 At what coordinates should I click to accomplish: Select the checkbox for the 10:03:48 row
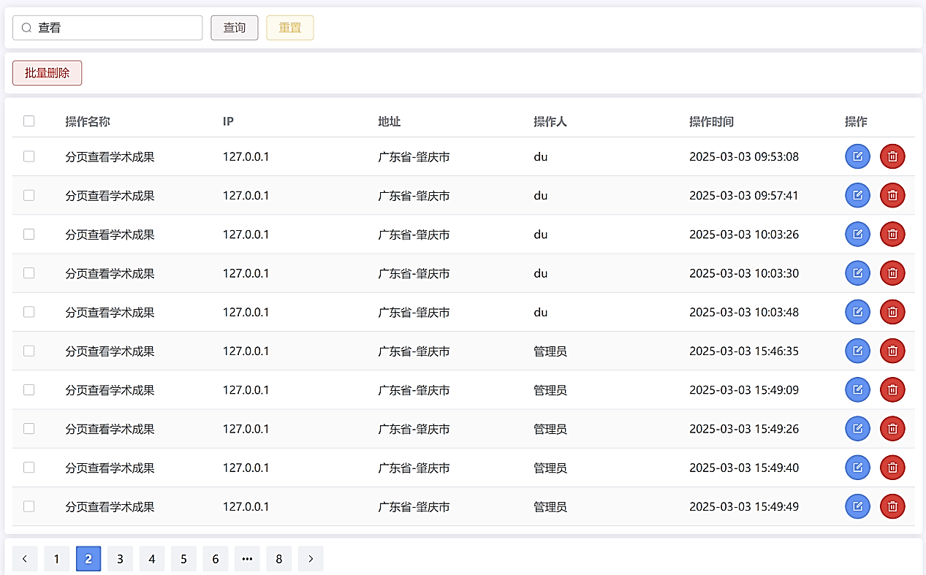point(29,312)
